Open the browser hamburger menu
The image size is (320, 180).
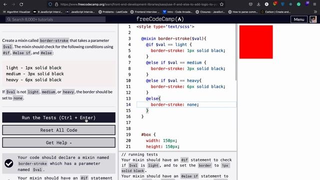pos(314,4)
